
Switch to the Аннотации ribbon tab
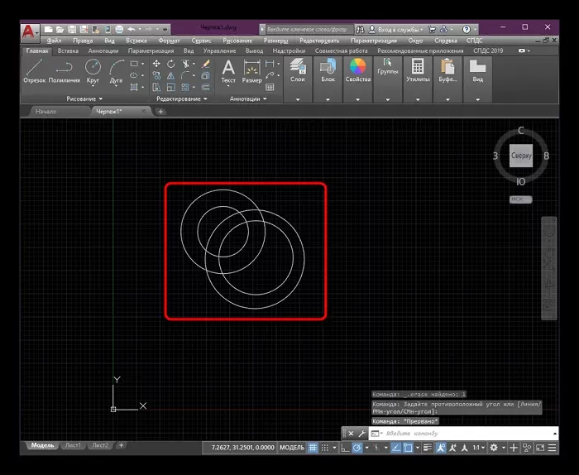tap(103, 50)
